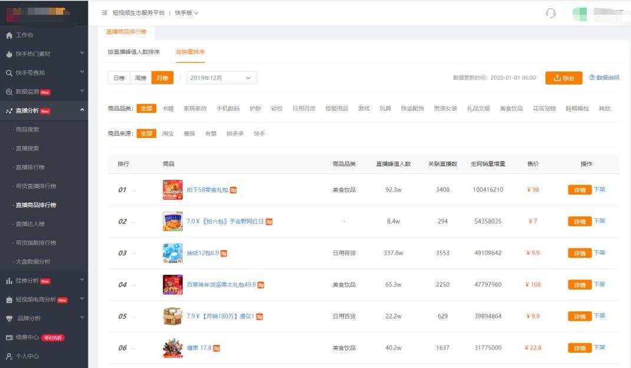Viewport: 631px width, 368px height.
Task: Expand the 数据监测 menu chevron
Action: coord(82,91)
